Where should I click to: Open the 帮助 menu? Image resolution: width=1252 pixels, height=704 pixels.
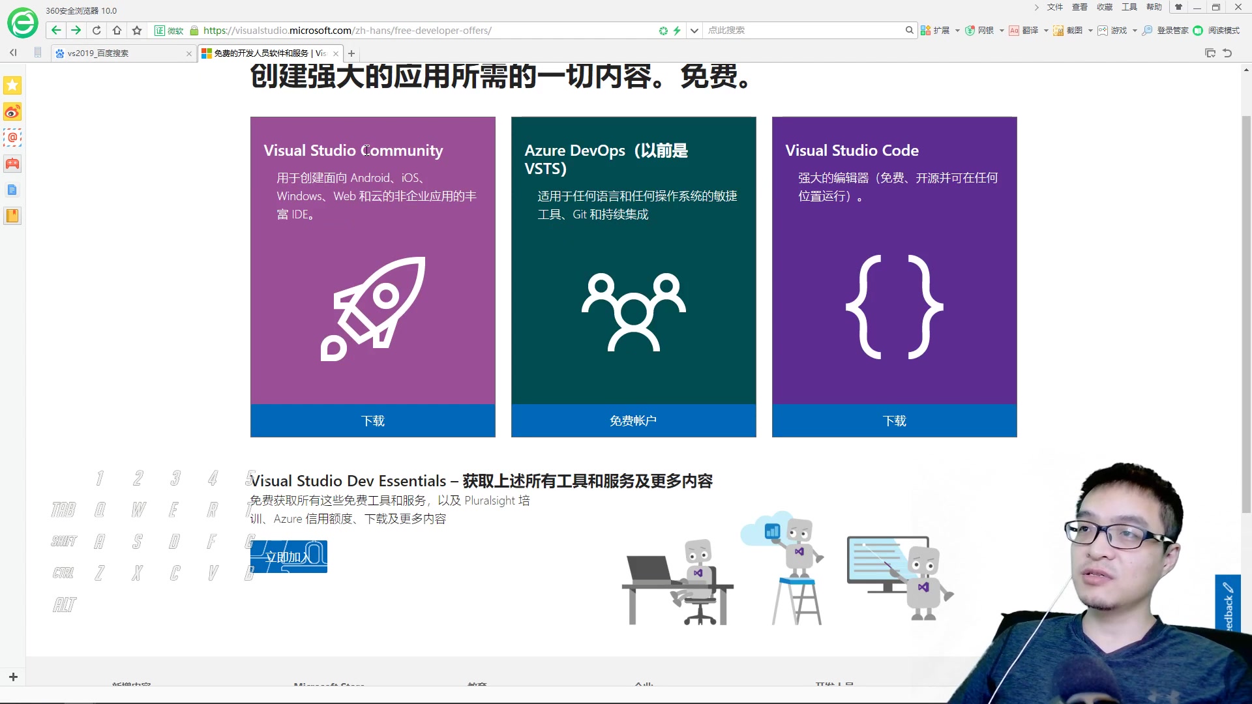pos(1154,7)
